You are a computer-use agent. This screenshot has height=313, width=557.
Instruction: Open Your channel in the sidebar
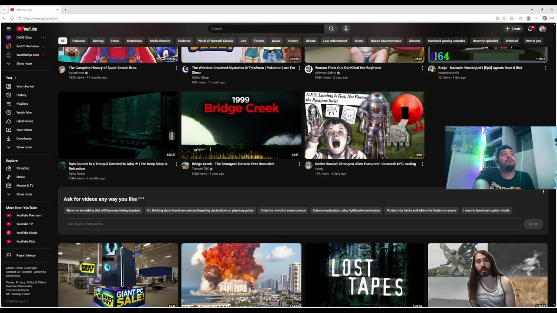[25, 86]
